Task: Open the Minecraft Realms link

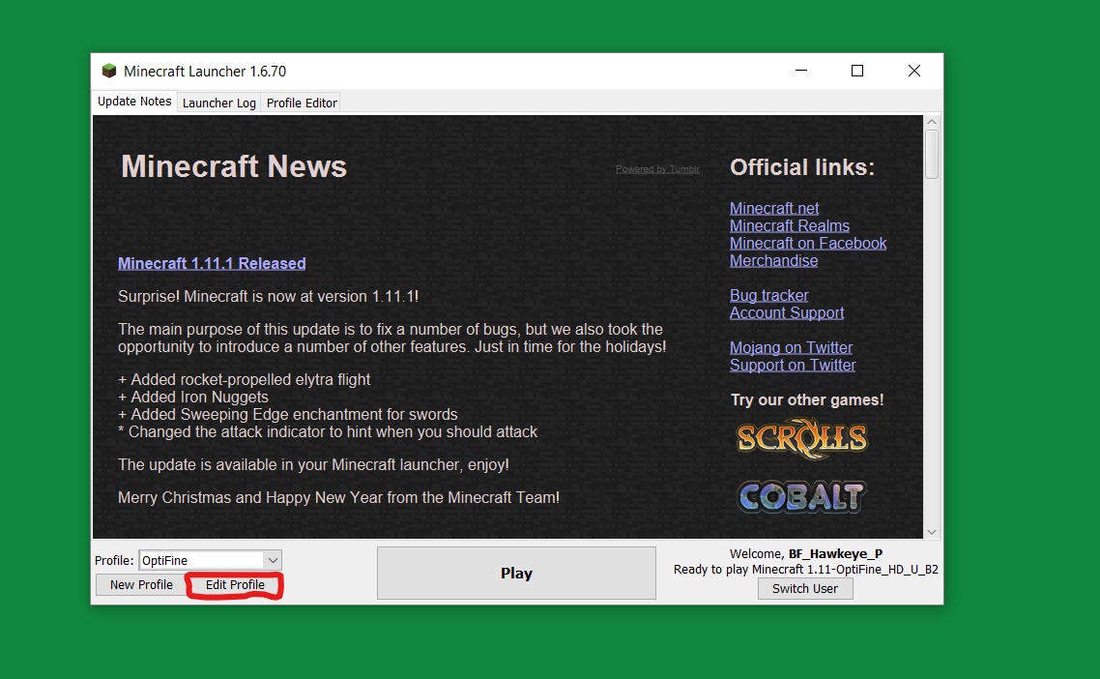Action: point(789,226)
